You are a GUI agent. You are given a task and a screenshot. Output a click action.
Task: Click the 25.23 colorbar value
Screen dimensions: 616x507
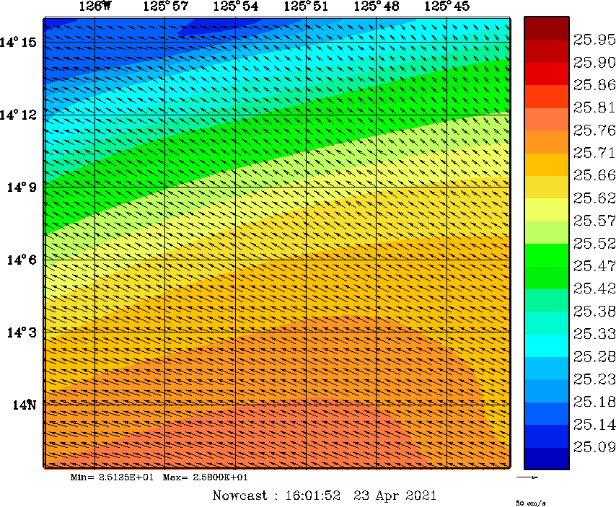tap(594, 379)
